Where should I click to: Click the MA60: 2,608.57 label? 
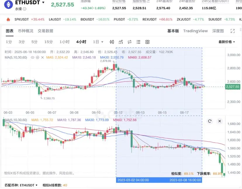140,58
